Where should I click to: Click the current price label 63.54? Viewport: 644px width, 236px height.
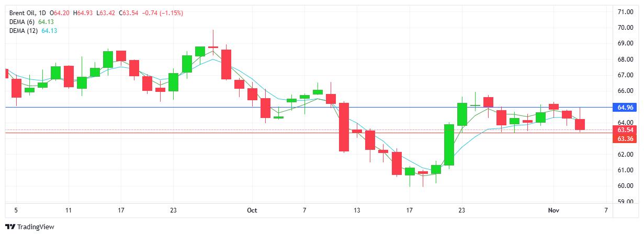tap(626, 129)
